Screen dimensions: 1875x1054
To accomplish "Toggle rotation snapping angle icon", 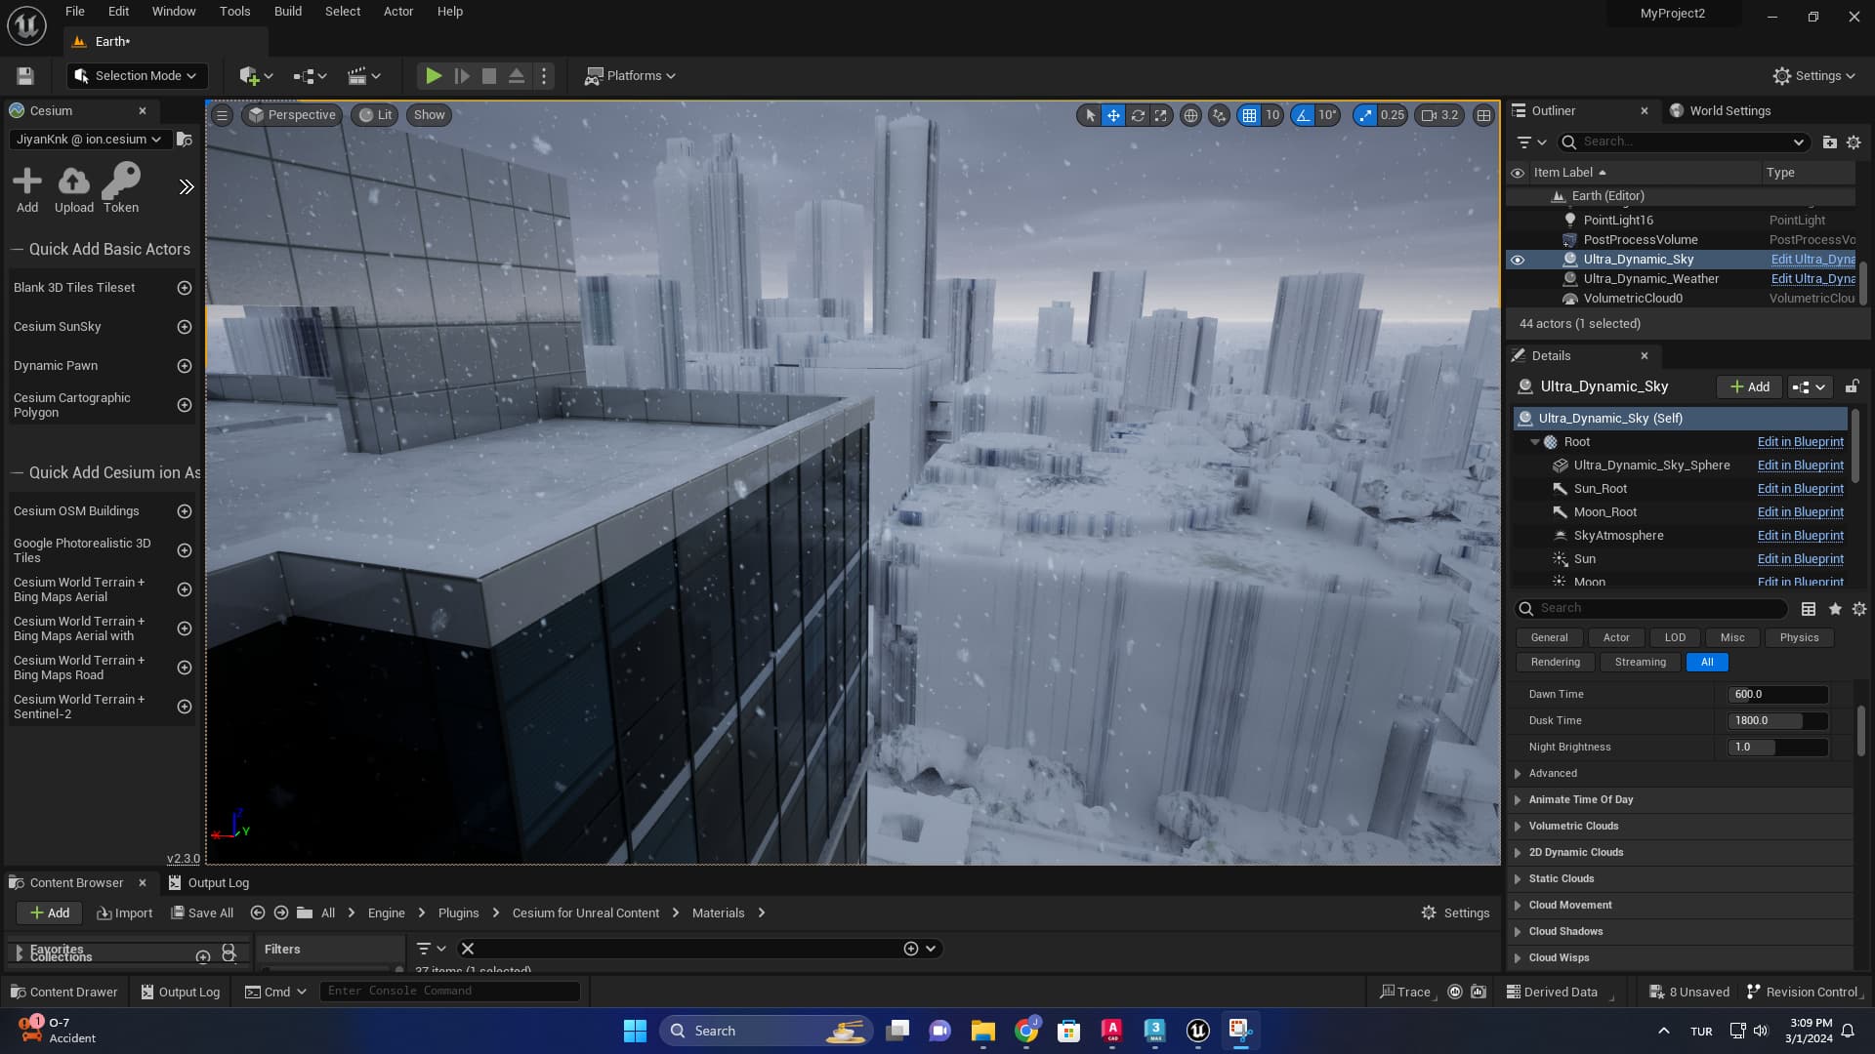I will [1303, 115].
